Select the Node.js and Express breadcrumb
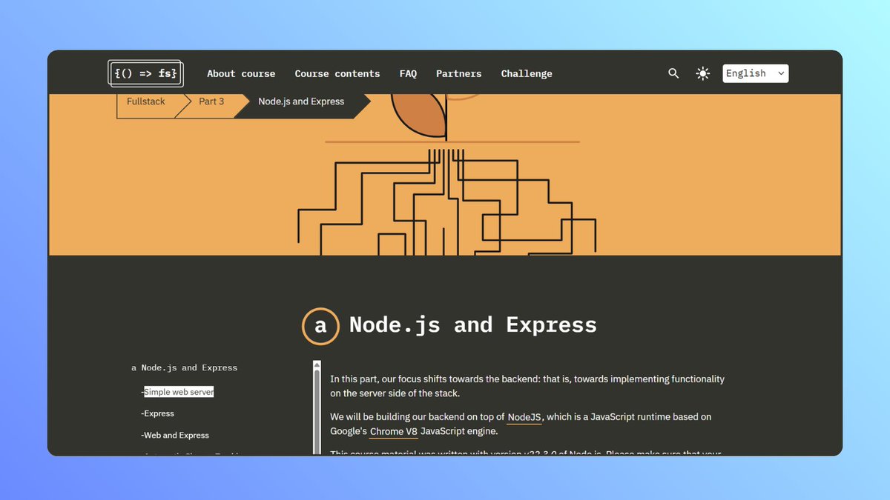 click(x=301, y=101)
